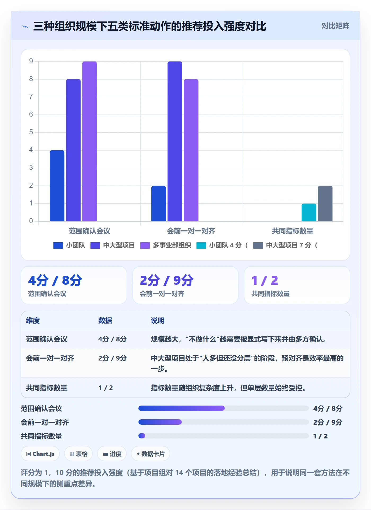Click the 小团队 legend label text
The height and width of the screenshot is (510, 371).
(76, 245)
